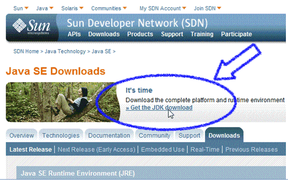This screenshot has width=288, height=180.
Task: Open the Community tab
Action: click(x=154, y=136)
